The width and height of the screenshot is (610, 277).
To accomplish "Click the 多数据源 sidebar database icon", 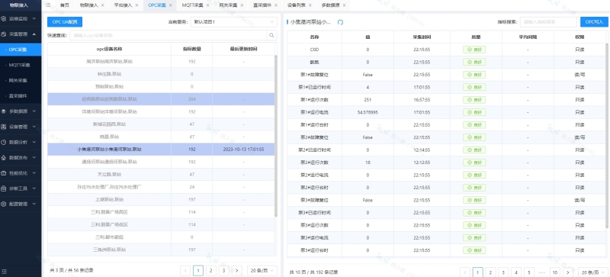I will tap(4, 111).
